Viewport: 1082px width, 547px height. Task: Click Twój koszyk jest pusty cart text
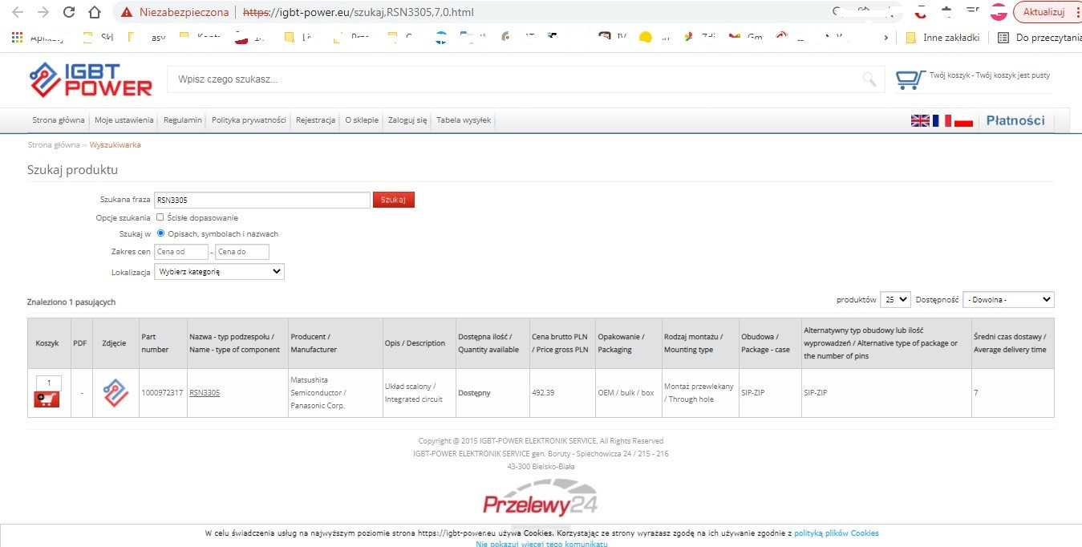pos(1012,75)
